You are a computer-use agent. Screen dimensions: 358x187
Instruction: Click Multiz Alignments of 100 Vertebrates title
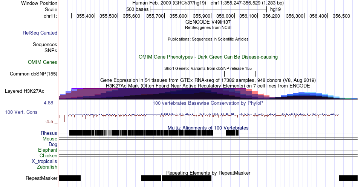(208, 128)
